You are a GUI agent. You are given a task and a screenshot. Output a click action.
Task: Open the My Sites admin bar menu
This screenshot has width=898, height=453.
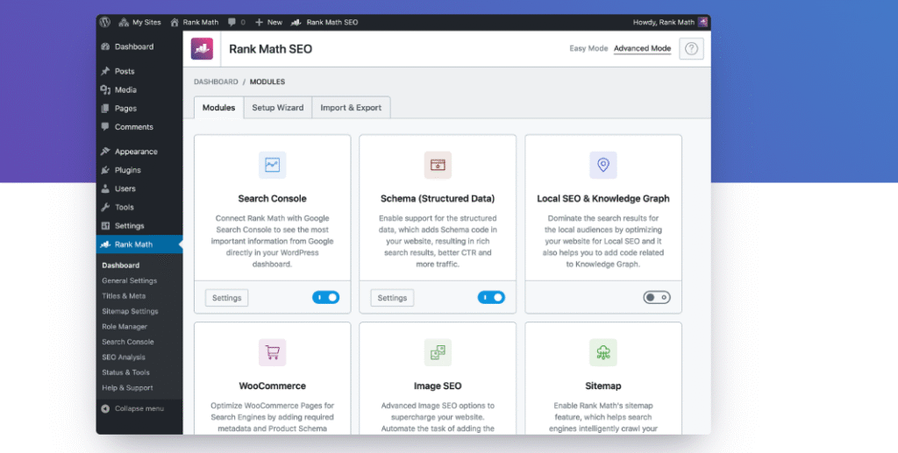point(139,22)
